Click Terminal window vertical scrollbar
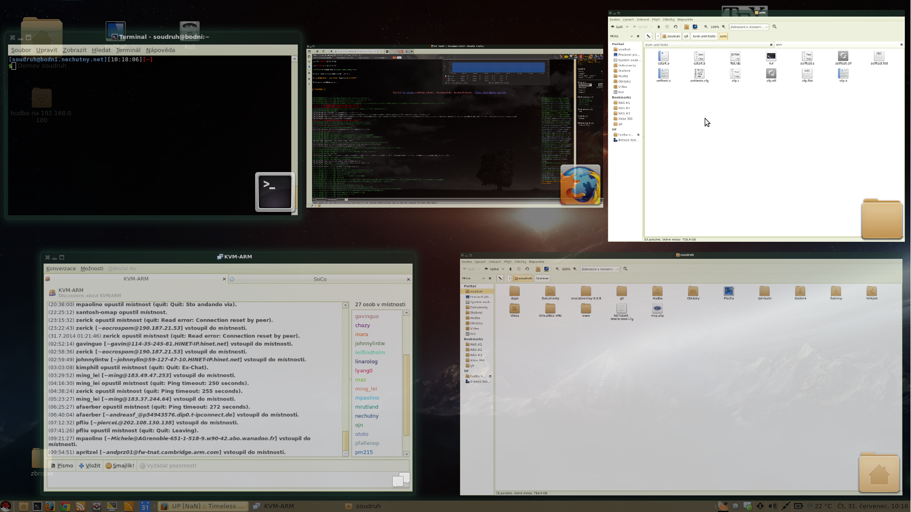Screen dimensions: 911x512 (x=294, y=135)
